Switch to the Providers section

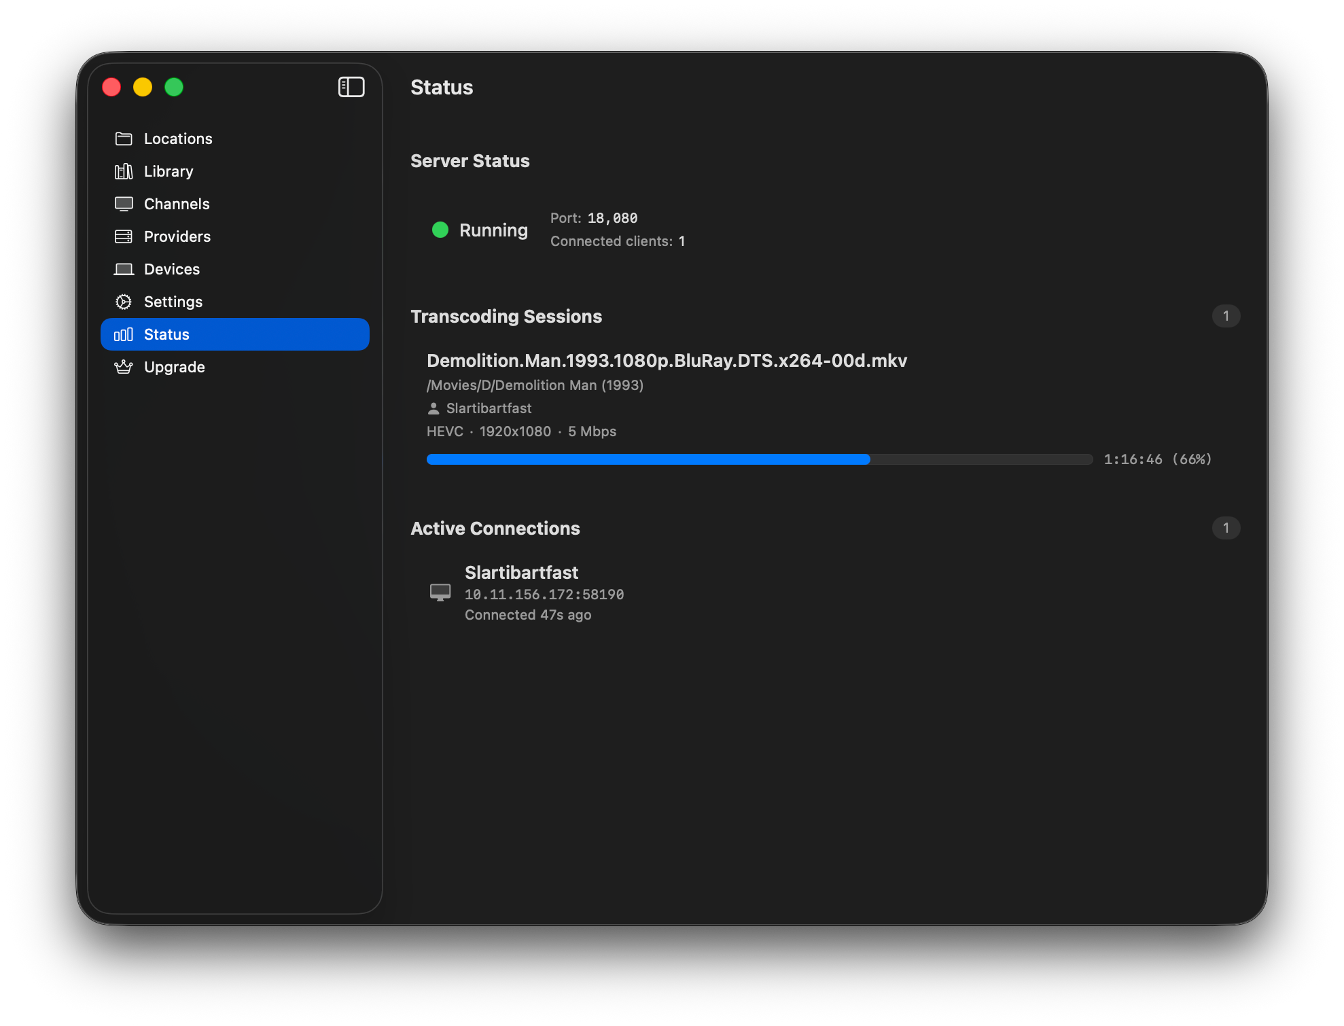click(x=177, y=236)
